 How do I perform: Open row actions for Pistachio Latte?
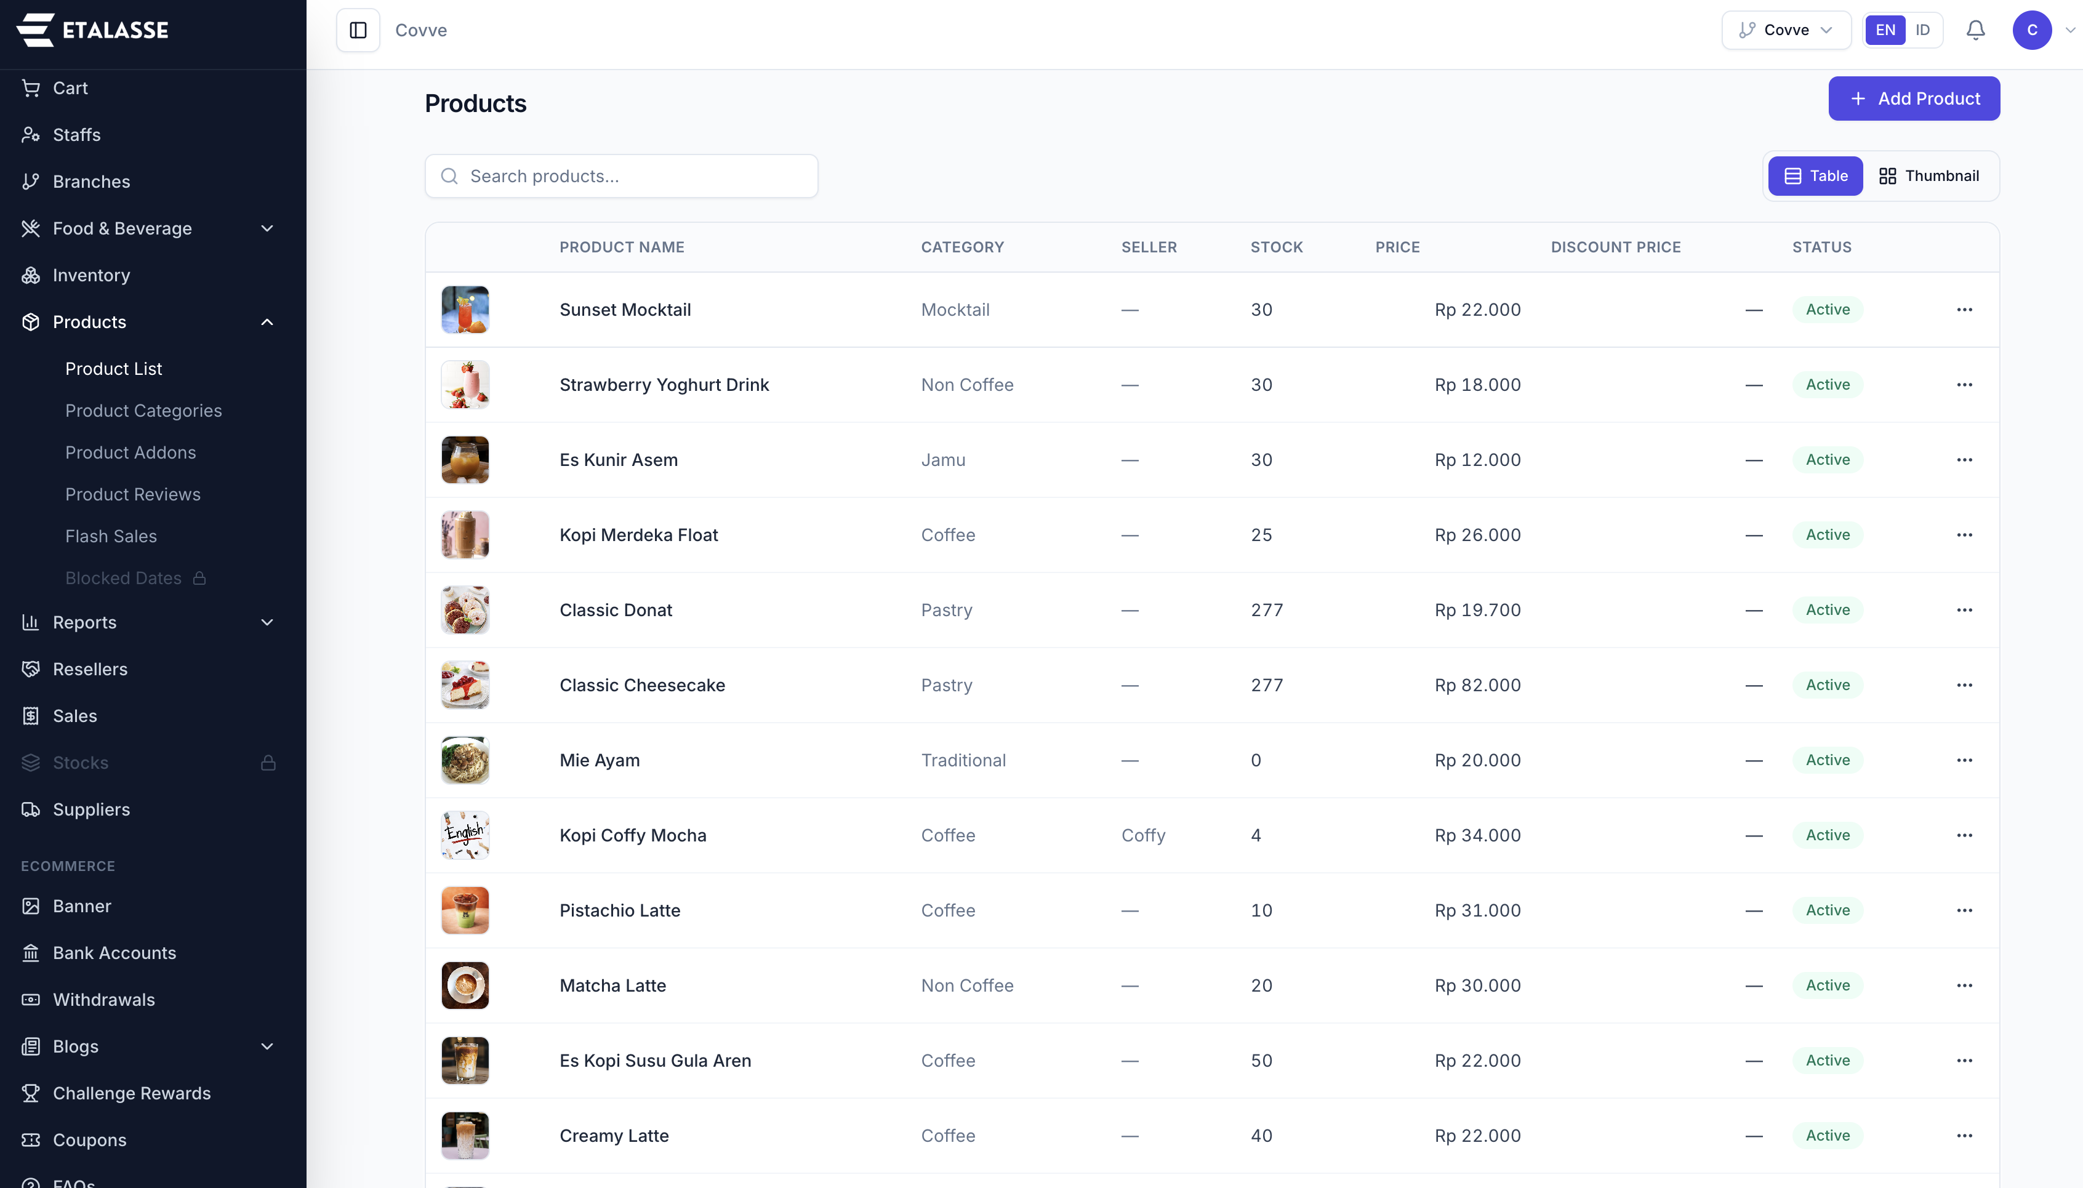(1964, 910)
